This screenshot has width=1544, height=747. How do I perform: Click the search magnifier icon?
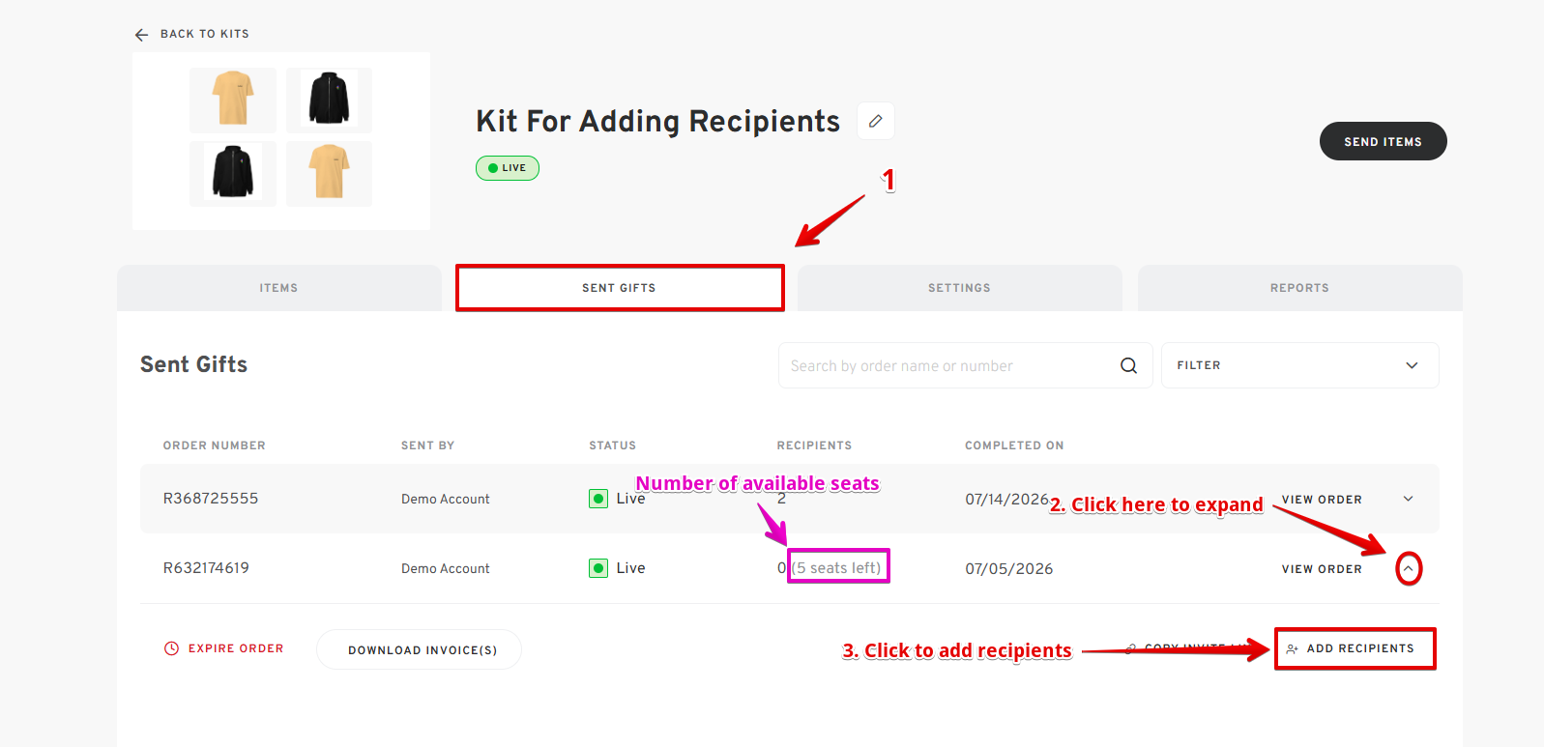(x=1128, y=365)
